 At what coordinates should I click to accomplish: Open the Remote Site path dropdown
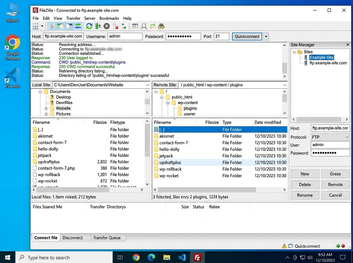[284, 85]
